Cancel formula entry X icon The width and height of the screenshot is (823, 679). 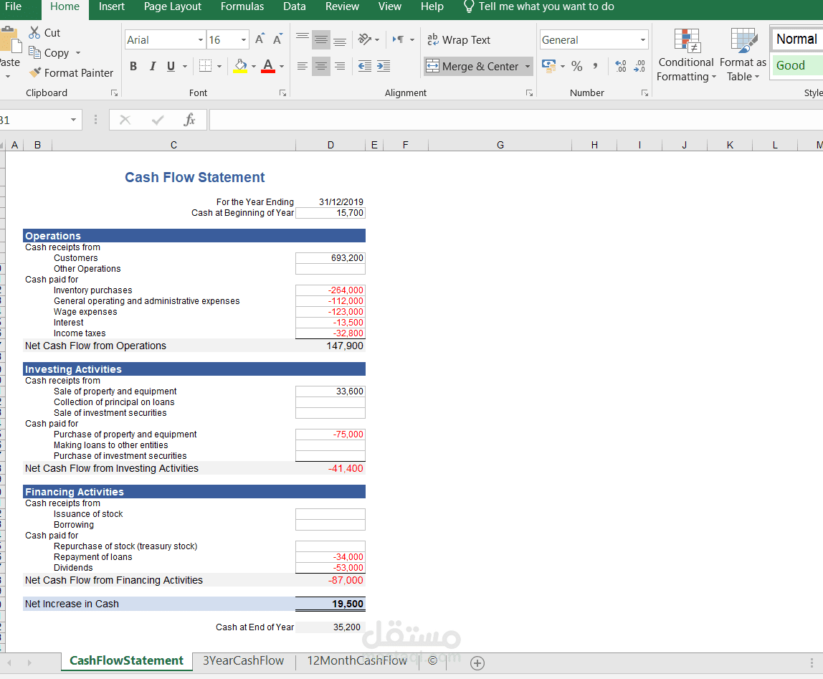point(125,120)
